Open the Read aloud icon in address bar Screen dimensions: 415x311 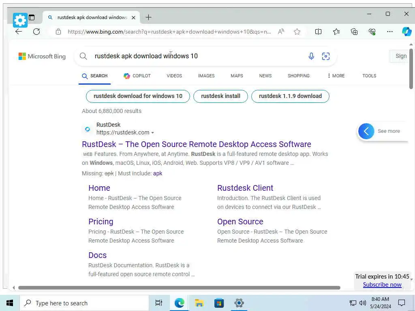pos(281,32)
